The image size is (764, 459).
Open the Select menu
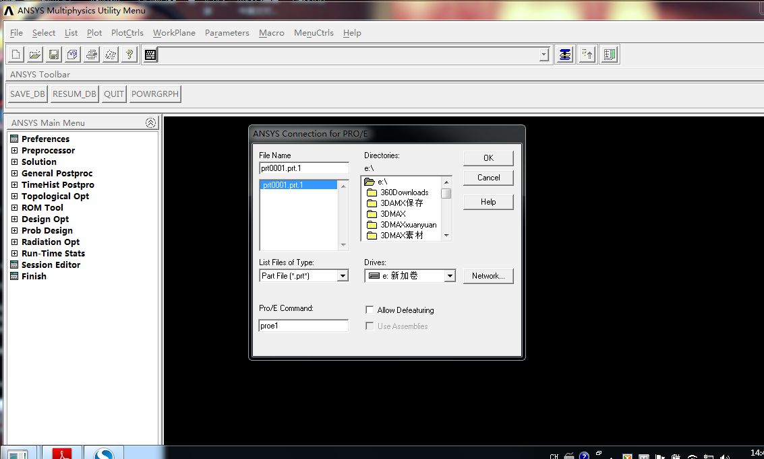point(44,32)
